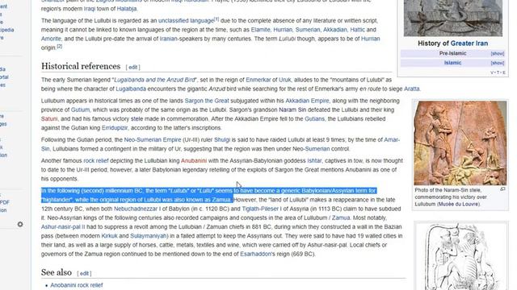
Task: Jump to citation reference 2
Action: [x=59, y=47]
